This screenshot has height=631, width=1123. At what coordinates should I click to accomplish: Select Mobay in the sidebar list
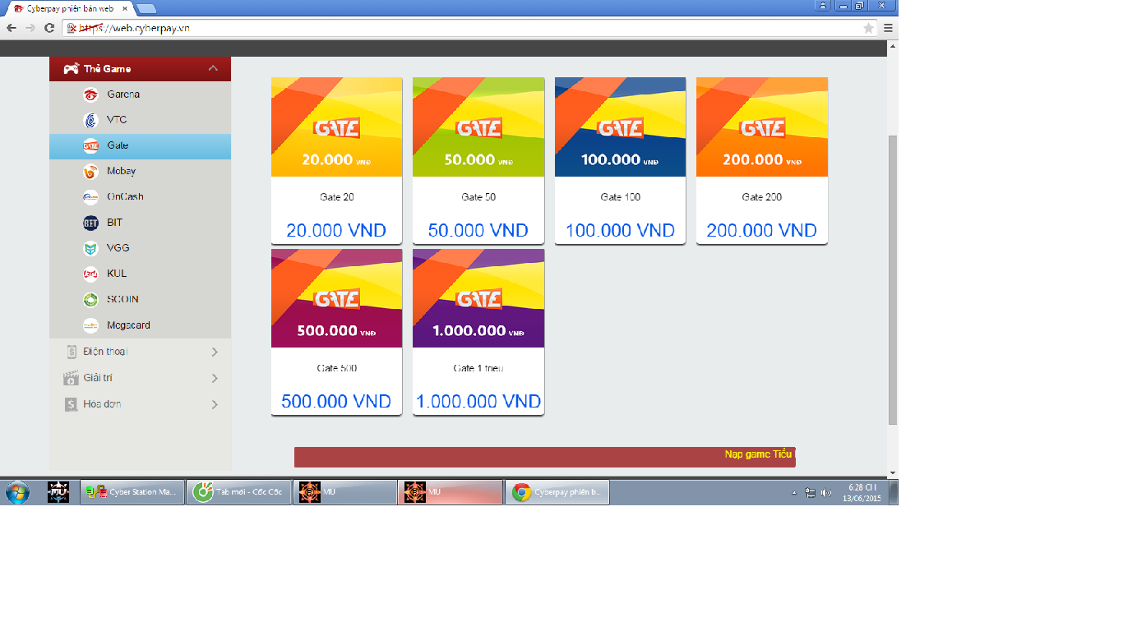[140, 171]
